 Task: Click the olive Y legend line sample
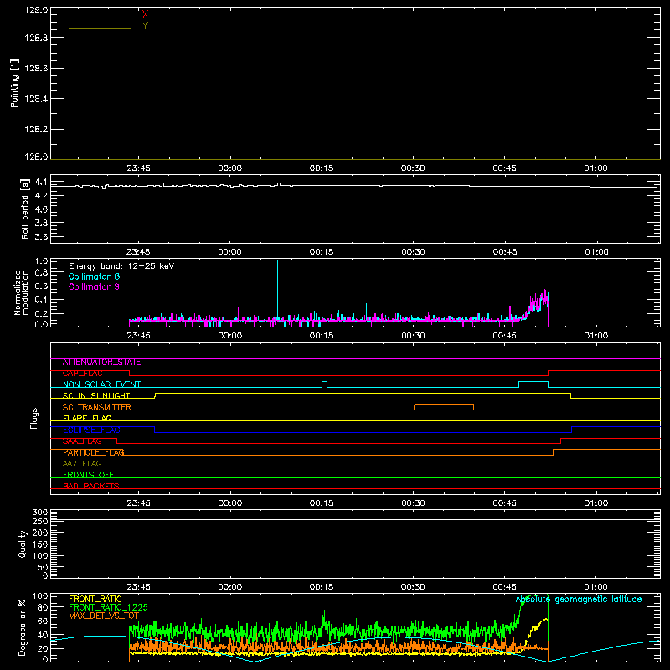pyautogui.click(x=100, y=29)
